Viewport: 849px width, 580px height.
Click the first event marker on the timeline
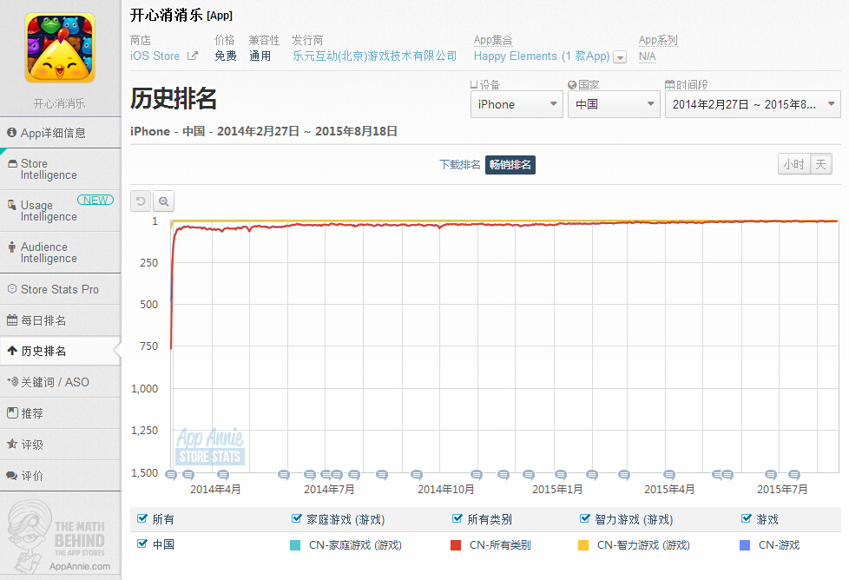(171, 475)
